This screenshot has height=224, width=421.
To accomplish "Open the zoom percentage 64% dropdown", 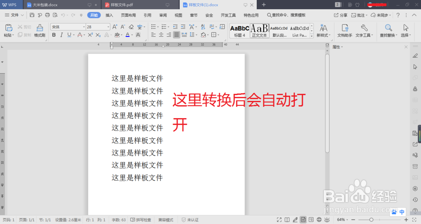I will tap(343, 220).
